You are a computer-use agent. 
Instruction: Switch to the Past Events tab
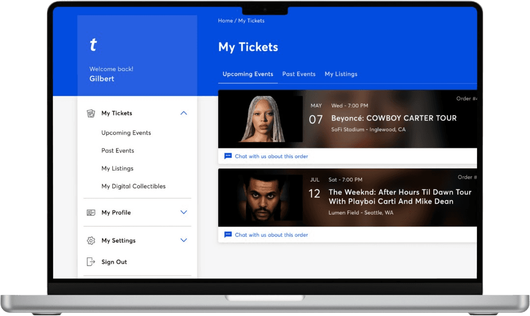coord(299,74)
